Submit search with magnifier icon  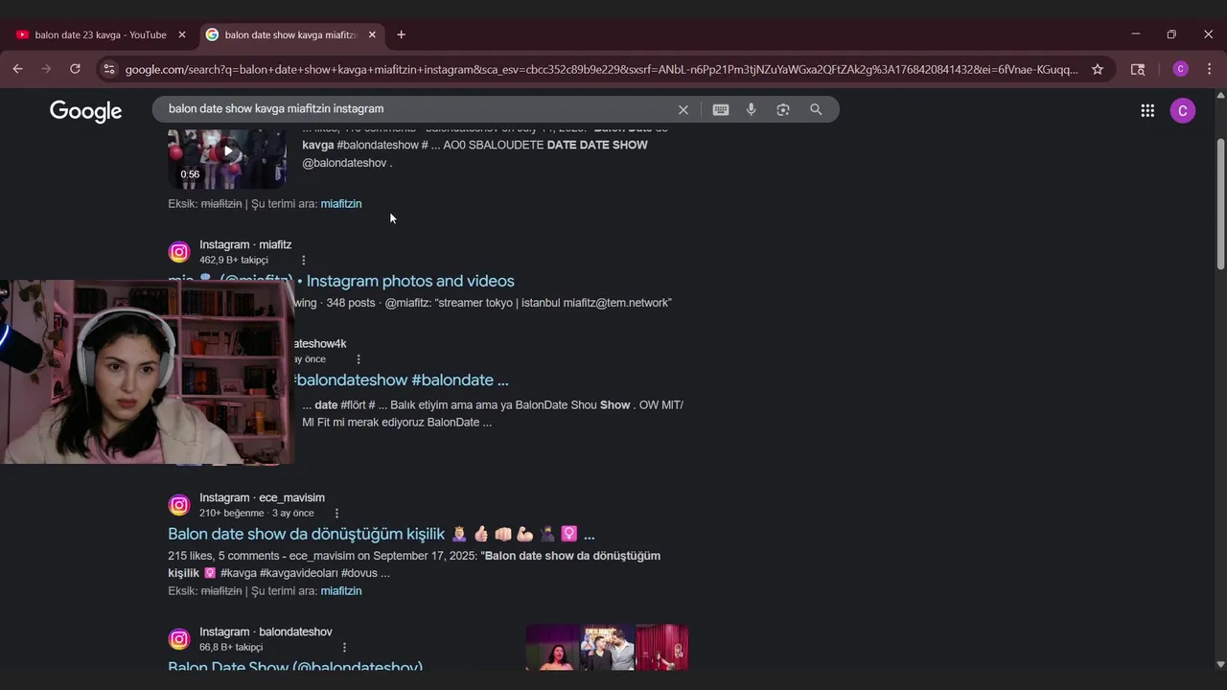coord(816,109)
